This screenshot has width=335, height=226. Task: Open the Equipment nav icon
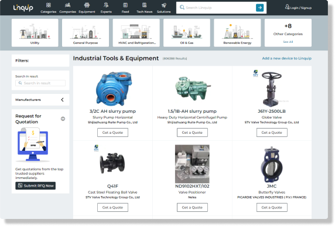[87, 5]
